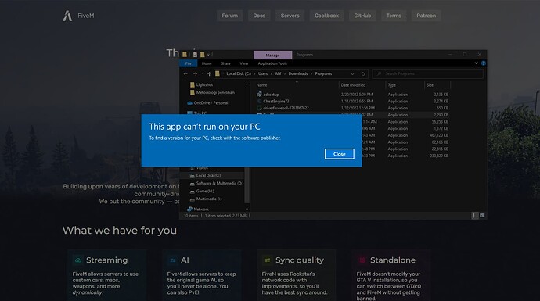Refresh the Programs folder
This screenshot has height=301, width=540.
[x=362, y=73]
